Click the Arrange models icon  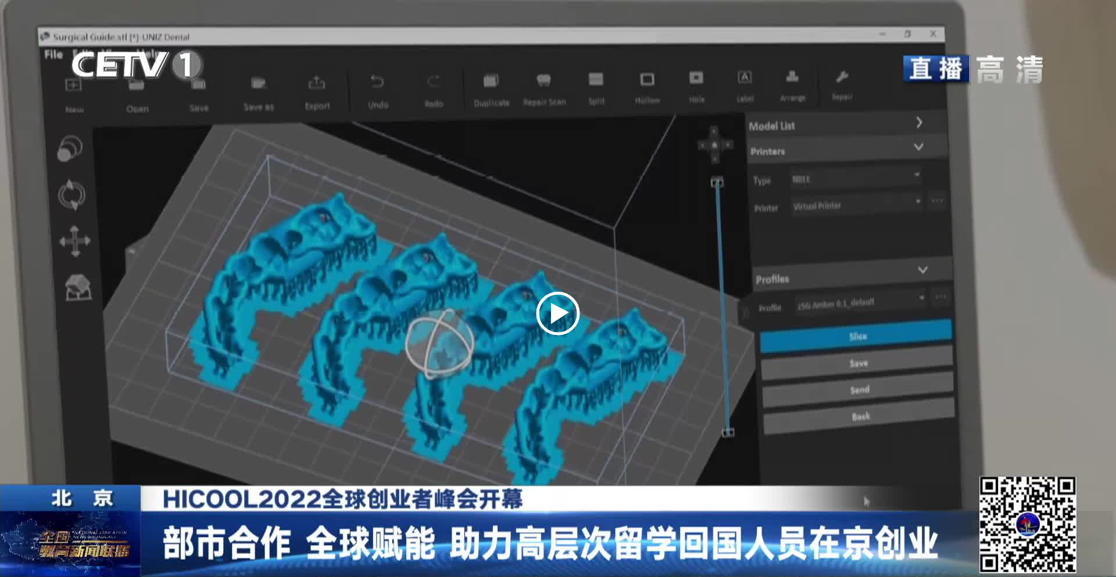pyautogui.click(x=792, y=77)
